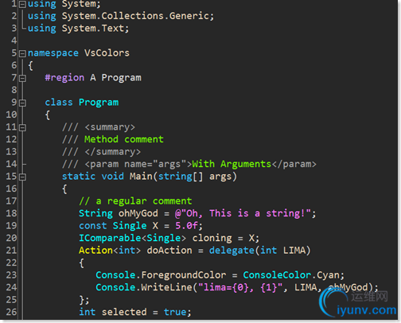
Task: Click the 'doAction' variable on line 21
Action: pos(169,251)
